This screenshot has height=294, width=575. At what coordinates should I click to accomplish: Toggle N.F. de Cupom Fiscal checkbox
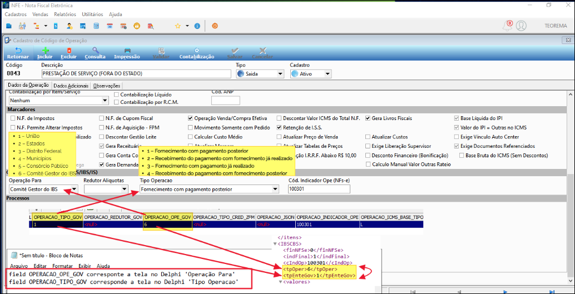[102, 118]
